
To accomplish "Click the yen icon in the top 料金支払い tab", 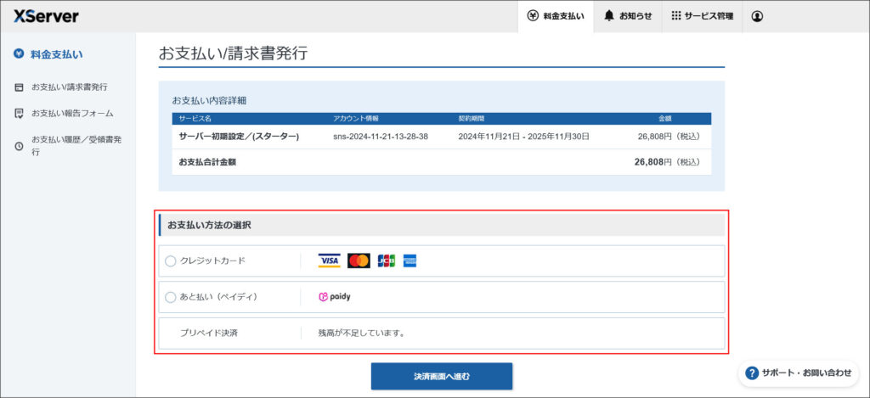I will (x=533, y=15).
